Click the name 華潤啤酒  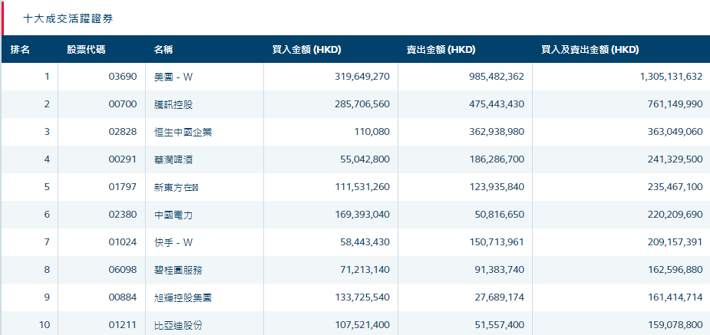[173, 159]
